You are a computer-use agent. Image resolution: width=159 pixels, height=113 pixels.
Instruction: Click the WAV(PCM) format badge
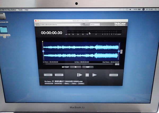coord(58,84)
